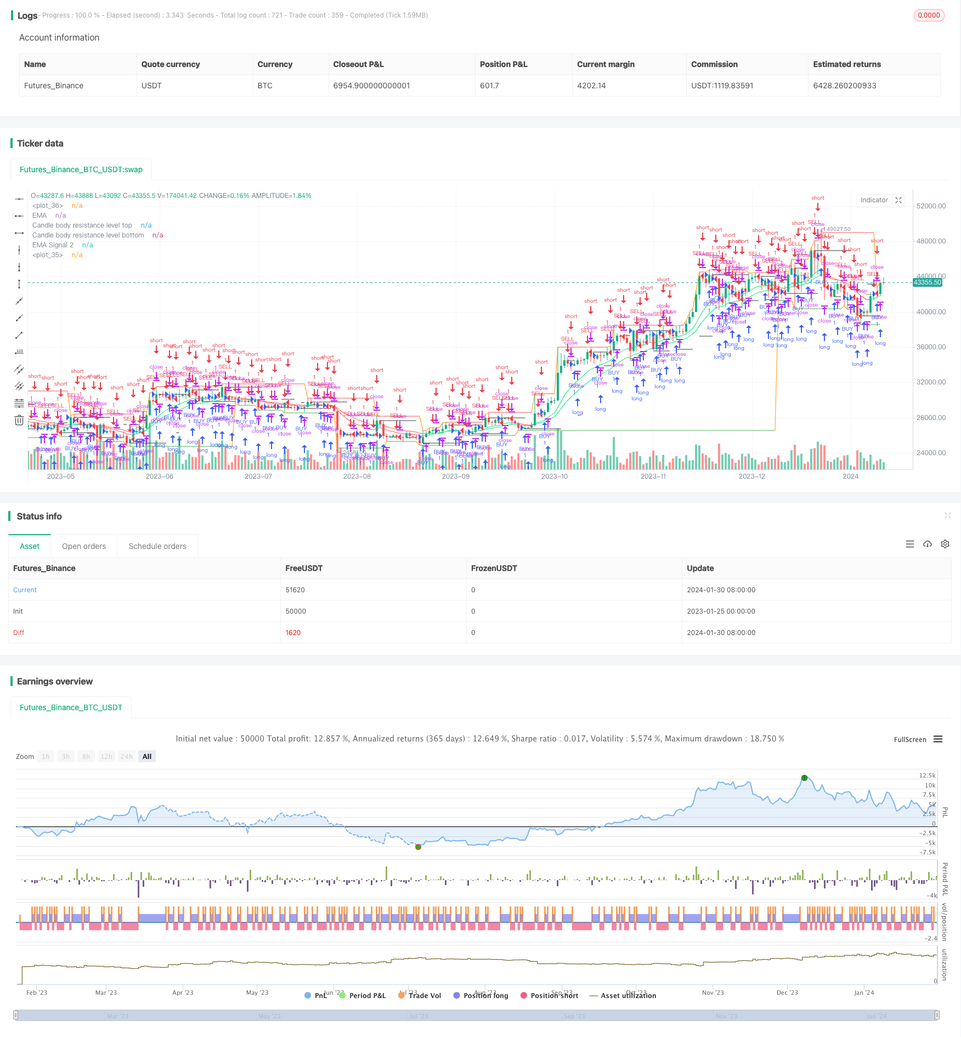The height and width of the screenshot is (1037, 961).
Task: Select the price line tool labeled 123
Action: pos(19,352)
